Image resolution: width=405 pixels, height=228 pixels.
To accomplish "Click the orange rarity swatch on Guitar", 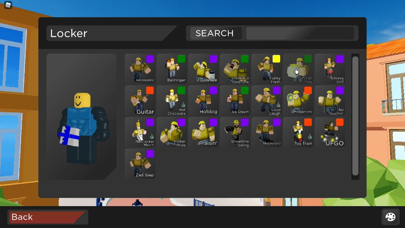I will tap(150, 91).
